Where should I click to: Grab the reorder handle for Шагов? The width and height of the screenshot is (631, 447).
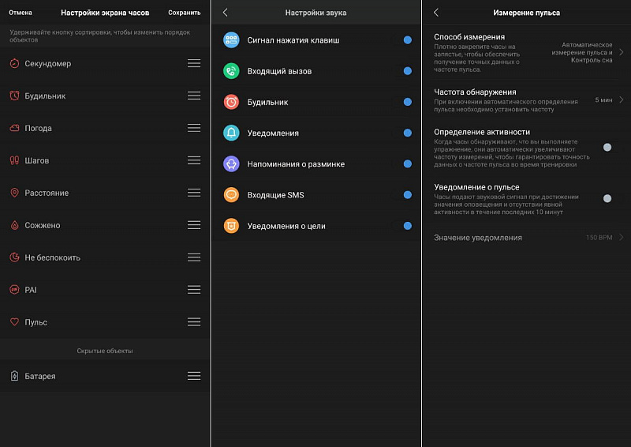coord(194,160)
